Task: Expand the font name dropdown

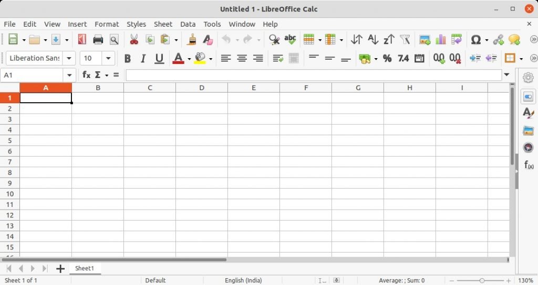Action: pyautogui.click(x=69, y=58)
